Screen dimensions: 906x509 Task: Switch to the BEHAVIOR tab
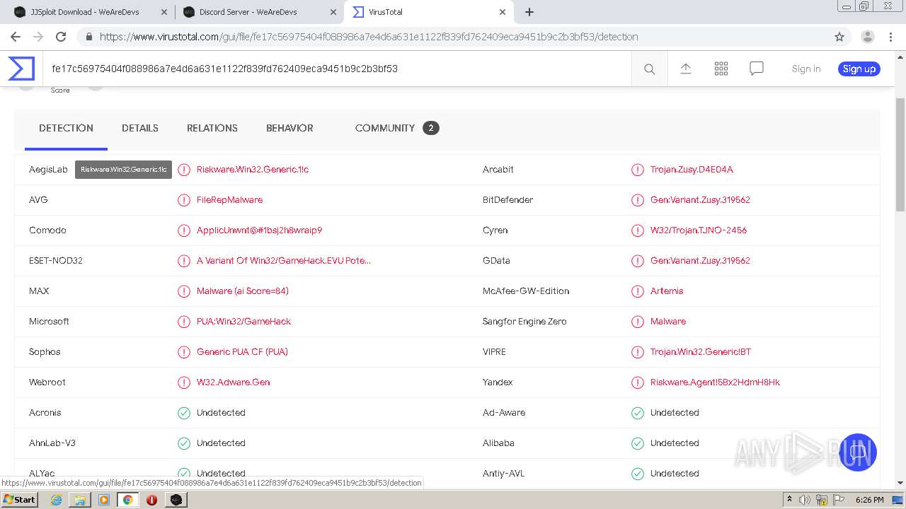click(x=289, y=128)
